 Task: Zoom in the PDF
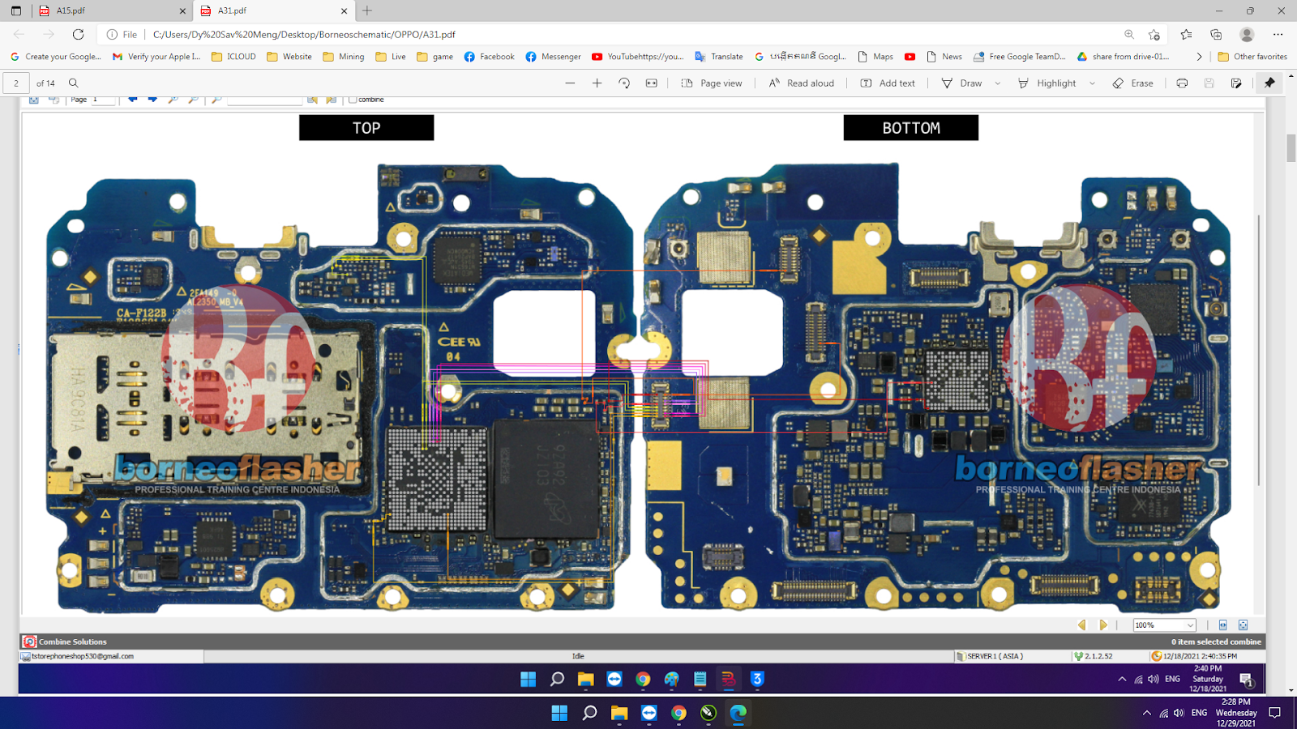(x=597, y=83)
